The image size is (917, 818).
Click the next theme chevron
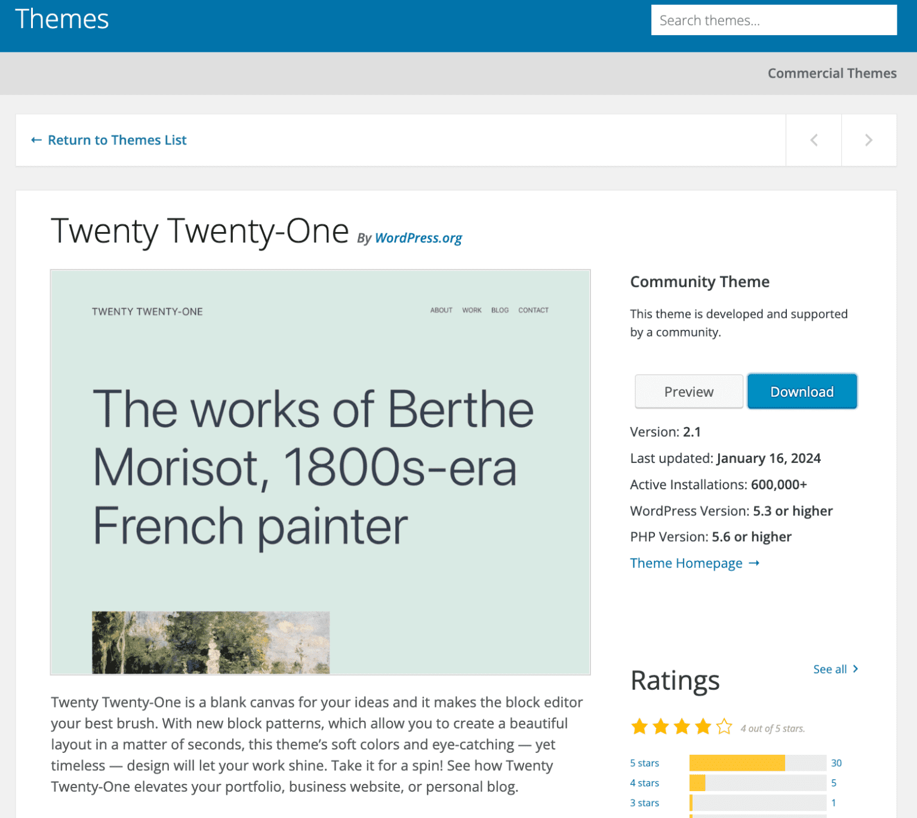point(869,140)
